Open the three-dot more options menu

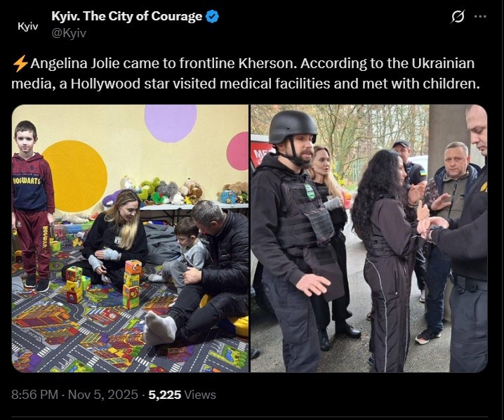480,16
